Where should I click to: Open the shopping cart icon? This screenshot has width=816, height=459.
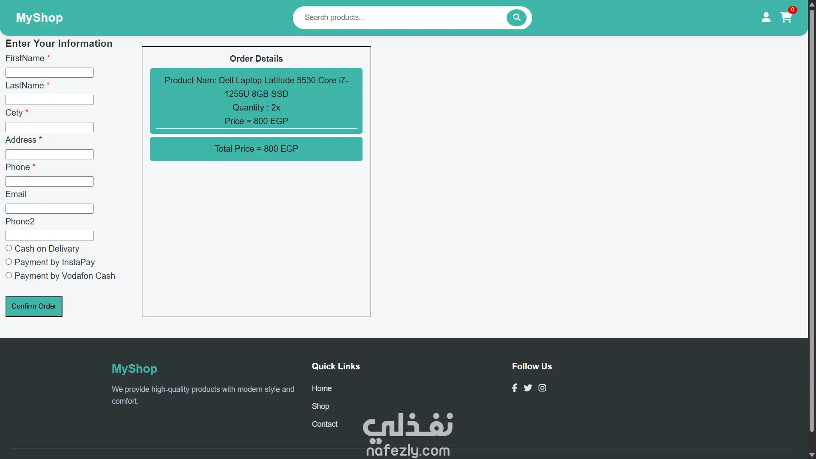(x=786, y=17)
